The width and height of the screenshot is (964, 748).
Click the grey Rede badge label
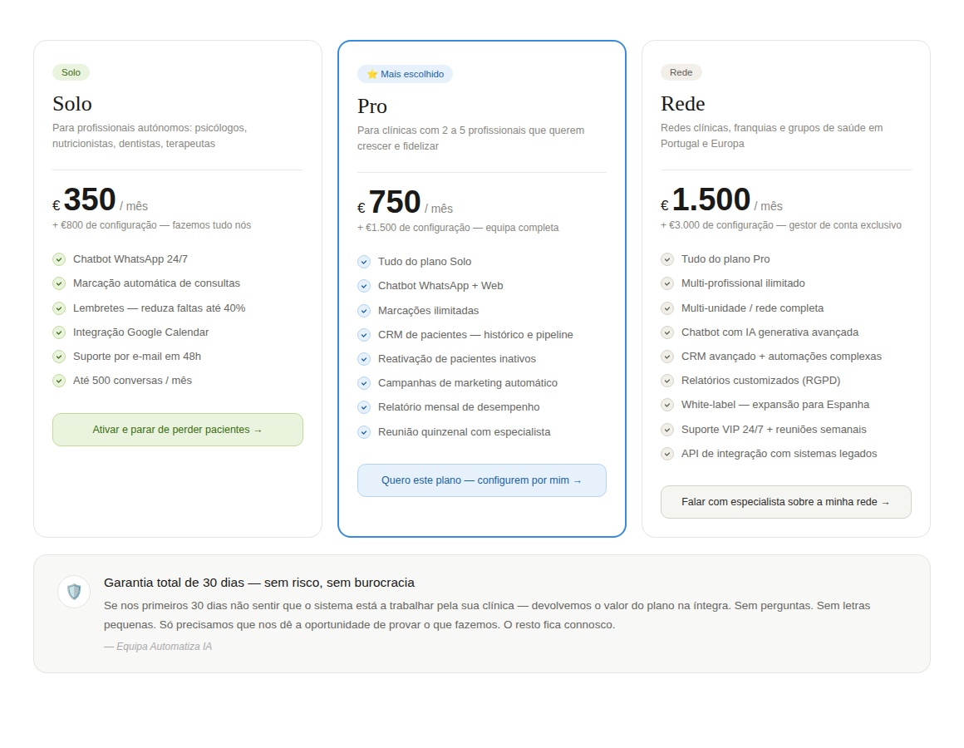[x=681, y=72]
